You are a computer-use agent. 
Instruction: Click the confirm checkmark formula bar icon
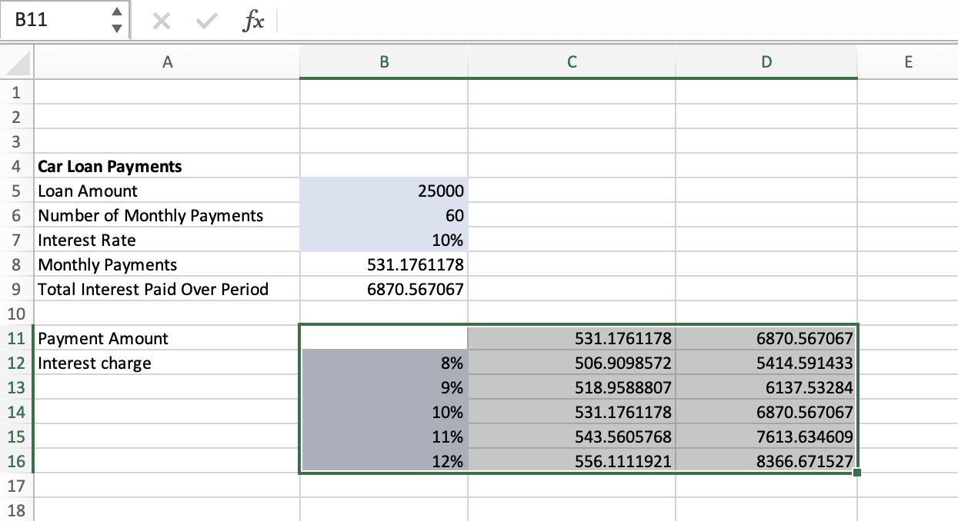205,22
